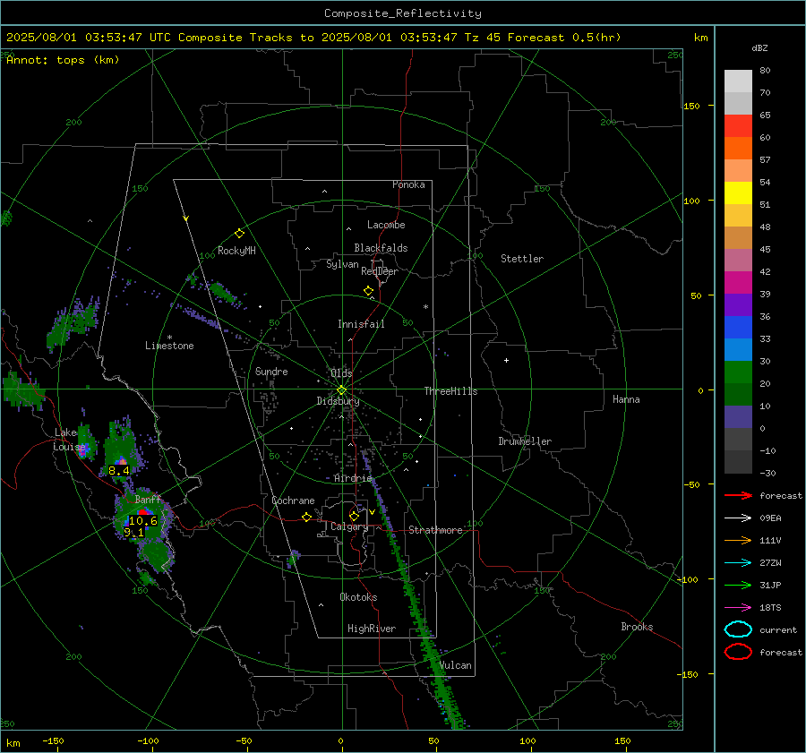Click the HighRiver town label
The image size is (806, 753).
[x=372, y=629]
